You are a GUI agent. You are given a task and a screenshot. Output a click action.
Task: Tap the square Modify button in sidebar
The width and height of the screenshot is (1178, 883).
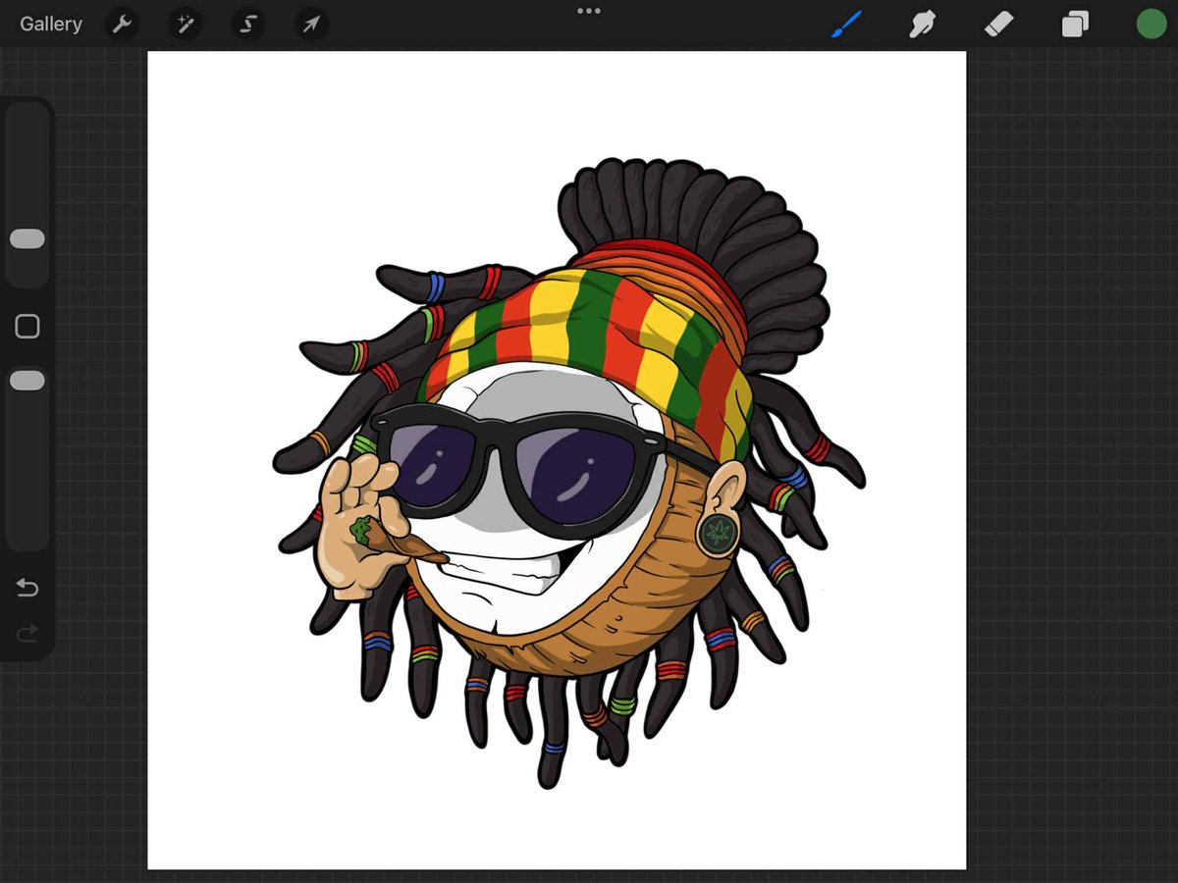(x=27, y=327)
